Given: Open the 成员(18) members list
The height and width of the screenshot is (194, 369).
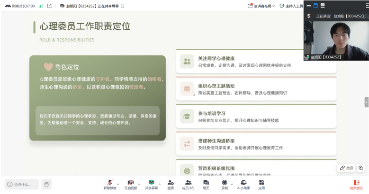Looking at the screenshot, I should pyautogui.click(x=188, y=183).
